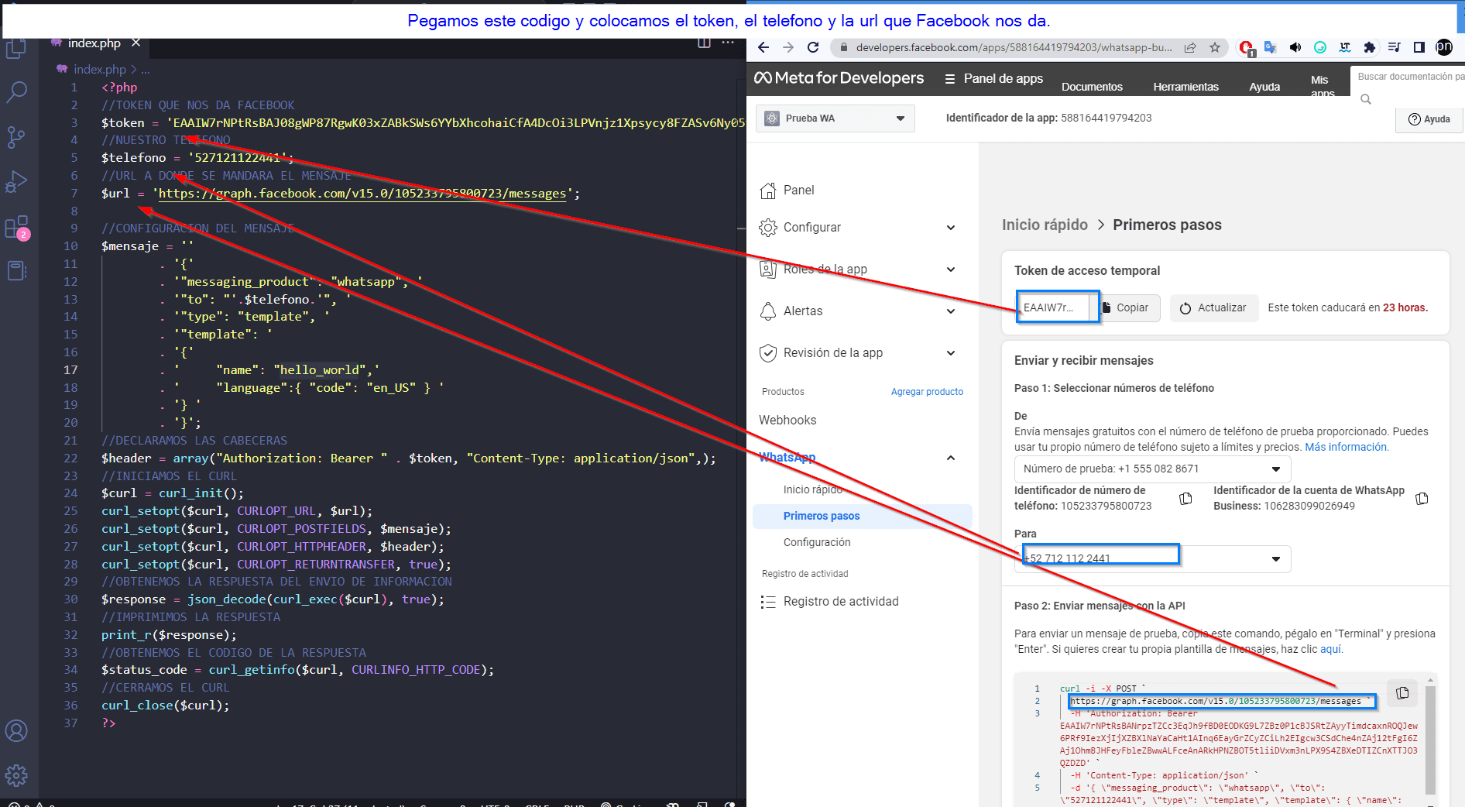The height and width of the screenshot is (807, 1465).
Task: Collapse the WhatsApp product section
Action: point(951,458)
